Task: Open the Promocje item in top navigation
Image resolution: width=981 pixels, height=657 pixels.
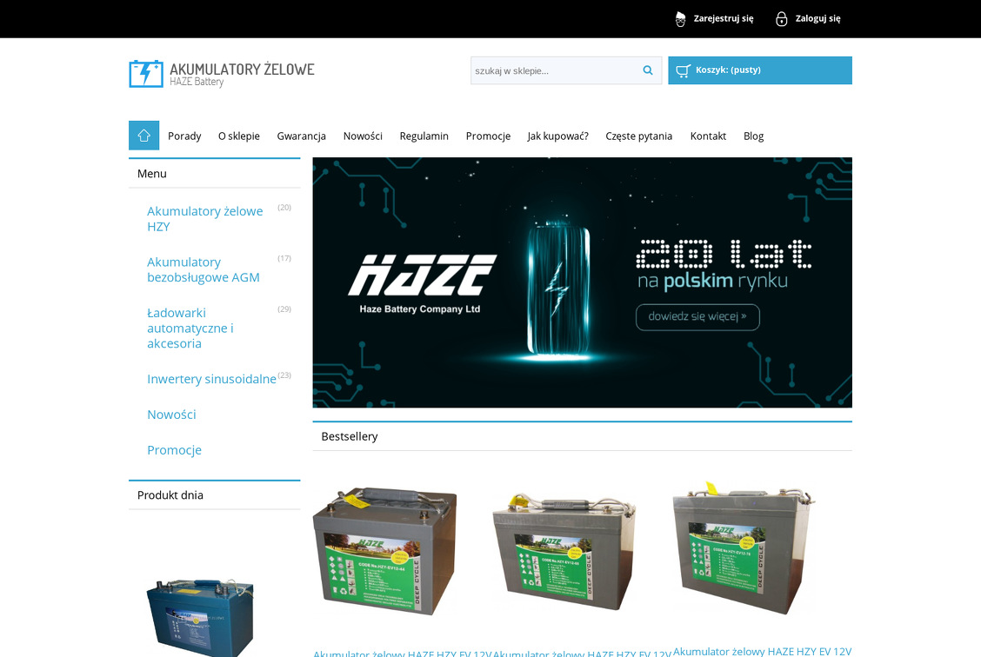Action: [x=488, y=136]
